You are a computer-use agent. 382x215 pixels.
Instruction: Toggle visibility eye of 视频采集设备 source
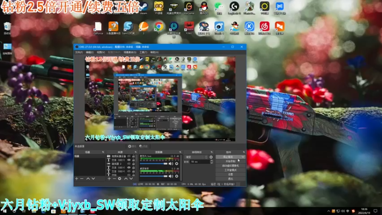(x=129, y=156)
